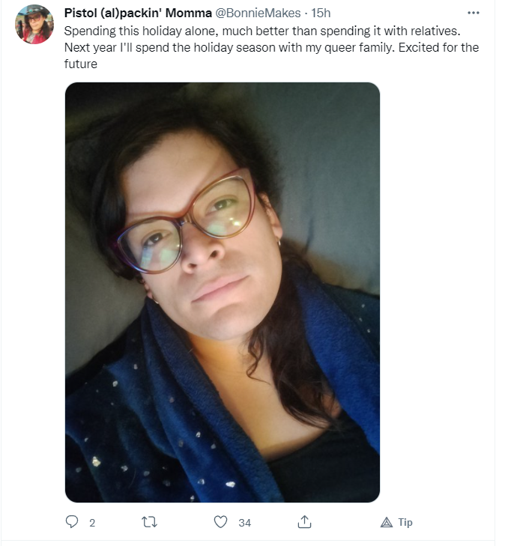Select the Tip text label
Image resolution: width=520 pixels, height=546 pixels.
click(x=405, y=522)
